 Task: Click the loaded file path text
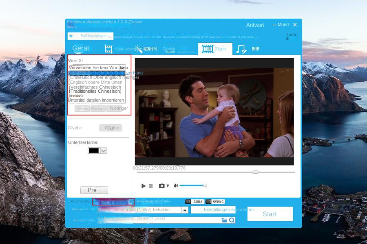[183, 37]
